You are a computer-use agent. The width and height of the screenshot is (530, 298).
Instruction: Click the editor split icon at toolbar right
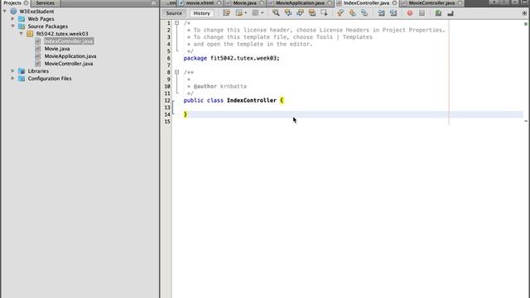click(x=524, y=13)
